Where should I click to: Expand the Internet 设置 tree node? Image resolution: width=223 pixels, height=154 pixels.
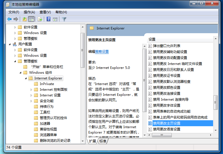pos(31,95)
